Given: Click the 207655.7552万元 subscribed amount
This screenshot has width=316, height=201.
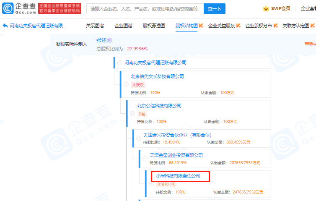Looking at the screenshot, I should pos(245,163).
